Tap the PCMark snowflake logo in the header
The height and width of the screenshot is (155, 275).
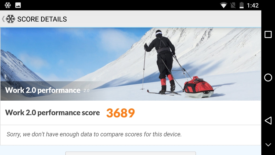pos(10,19)
